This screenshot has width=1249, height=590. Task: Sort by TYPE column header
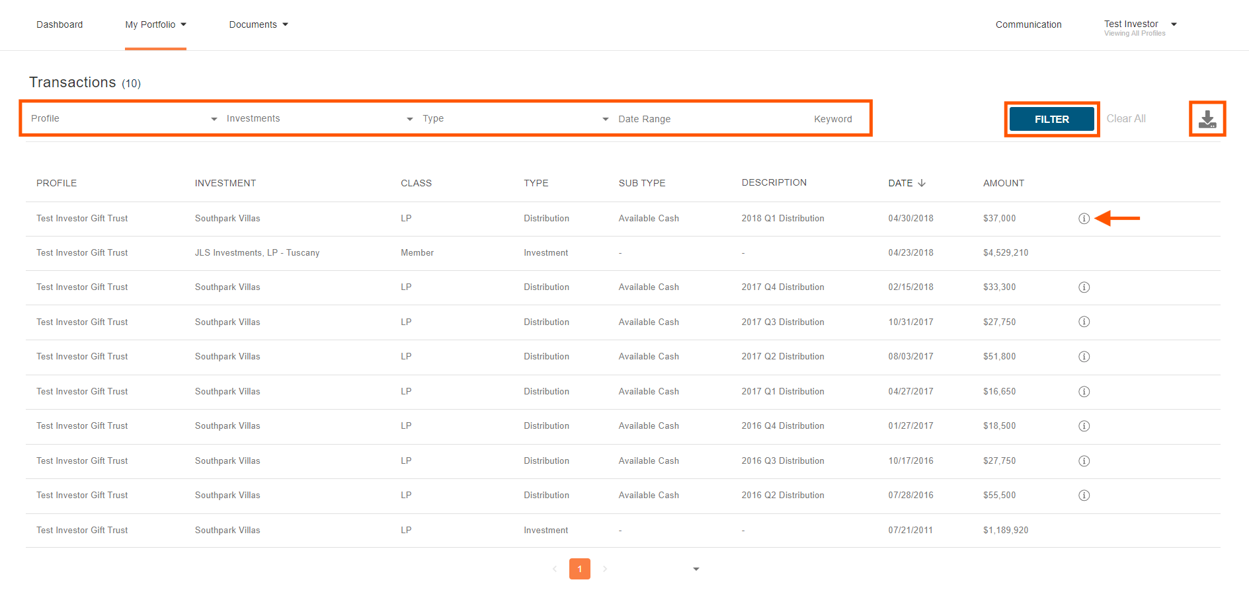pyautogui.click(x=536, y=183)
